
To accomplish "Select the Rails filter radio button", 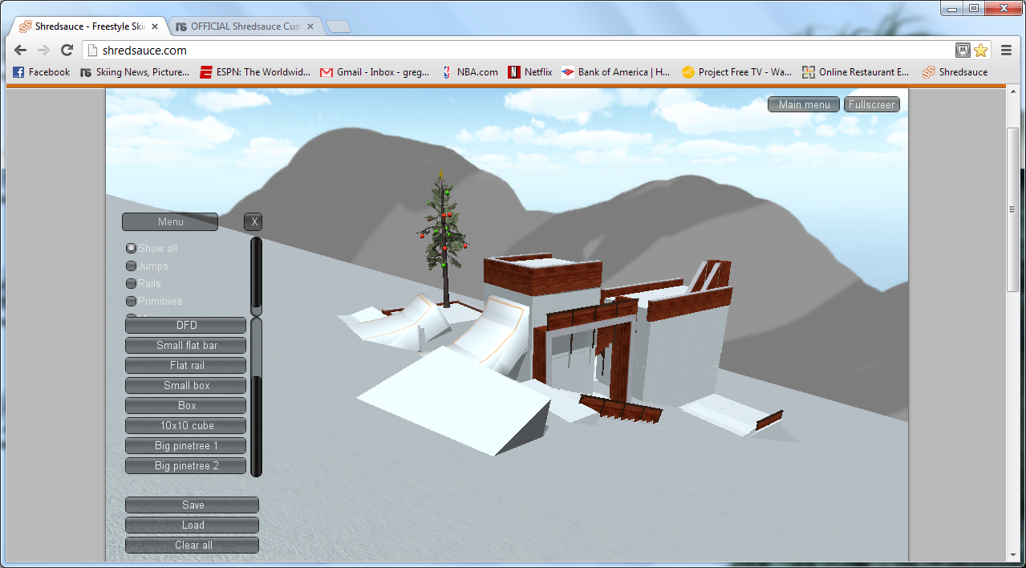I will [131, 284].
